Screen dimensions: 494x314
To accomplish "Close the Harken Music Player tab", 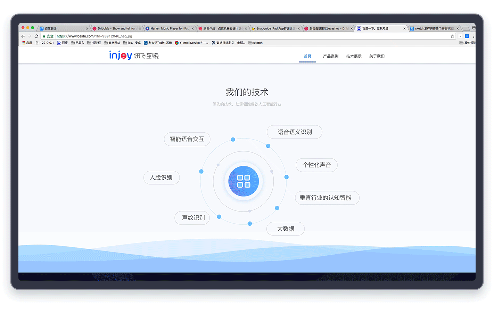I will pyautogui.click(x=193, y=28).
